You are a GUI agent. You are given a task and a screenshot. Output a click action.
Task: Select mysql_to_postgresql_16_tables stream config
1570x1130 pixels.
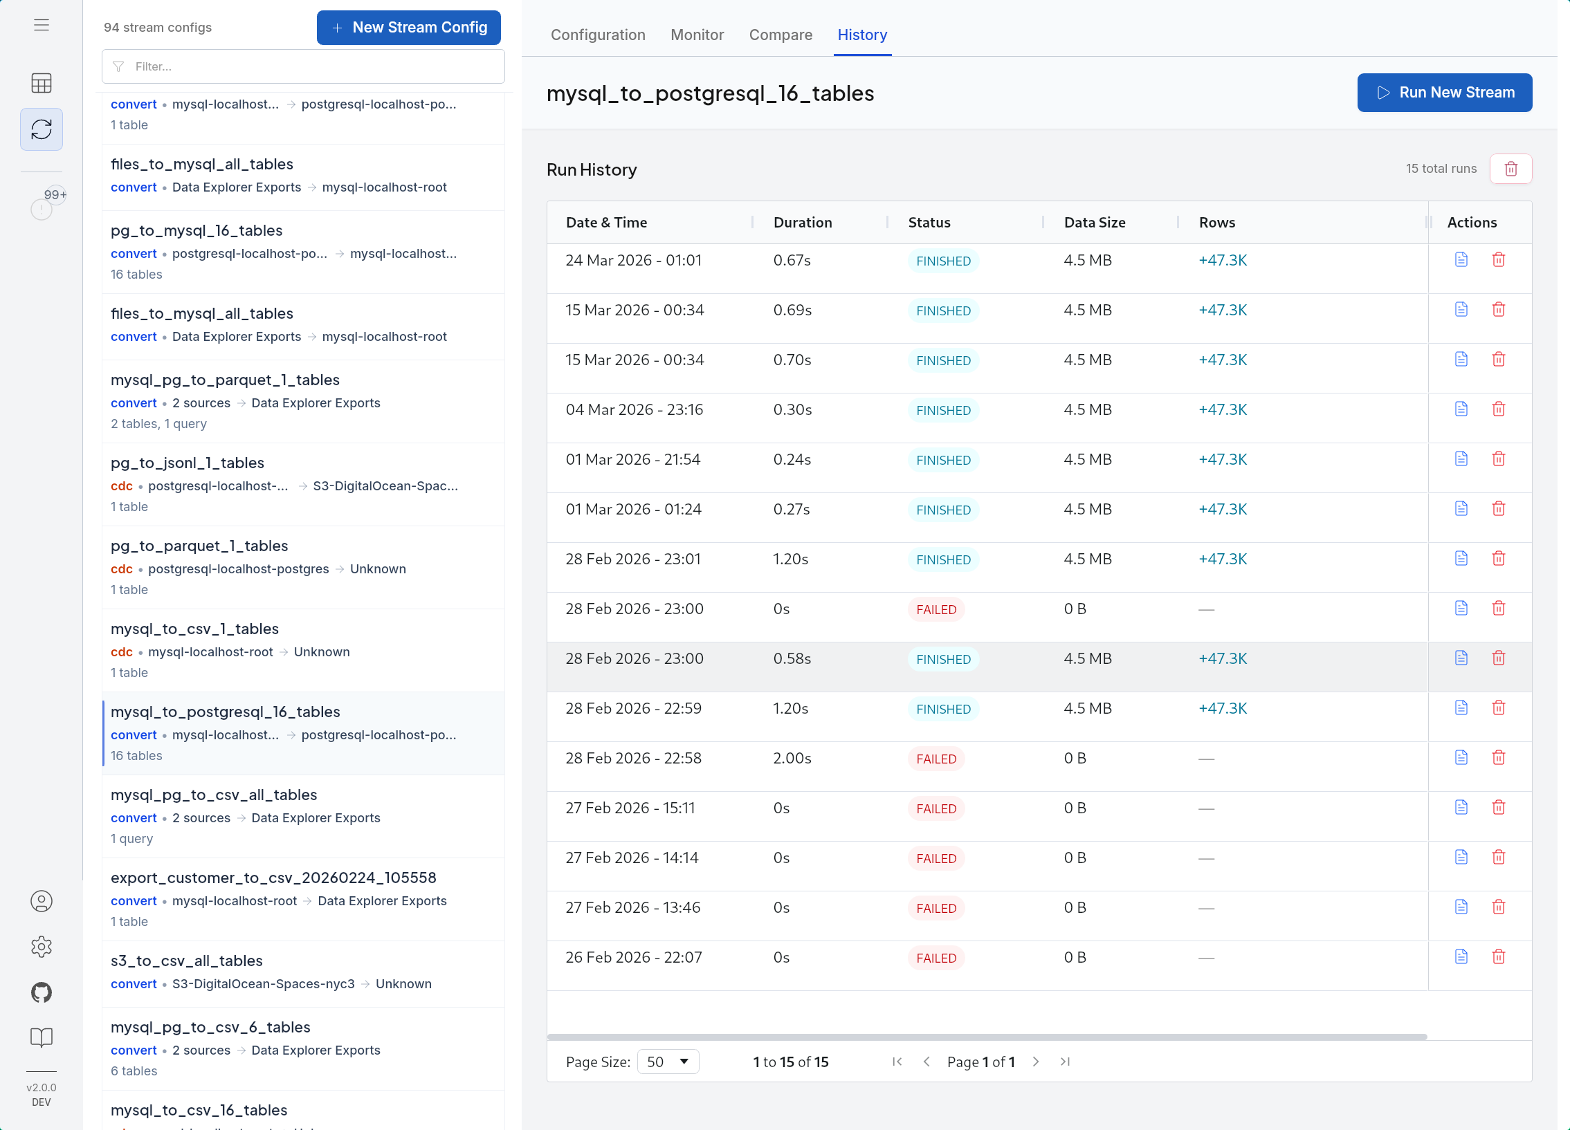pyautogui.click(x=303, y=734)
